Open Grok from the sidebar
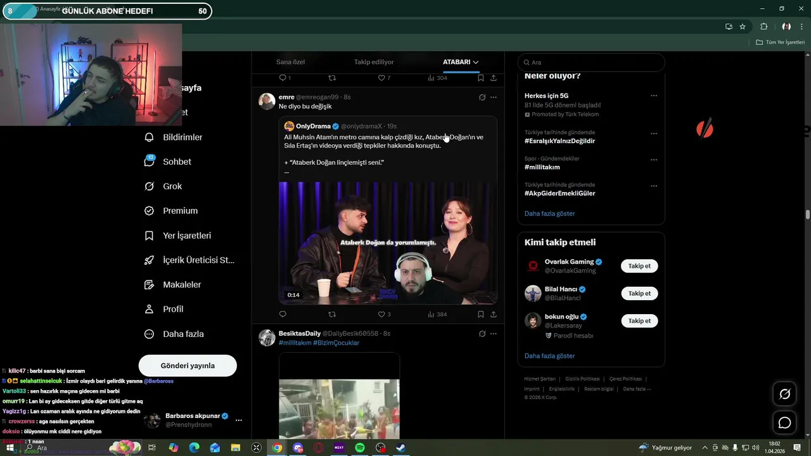Screen dimensions: 811x456 pos(163,186)
